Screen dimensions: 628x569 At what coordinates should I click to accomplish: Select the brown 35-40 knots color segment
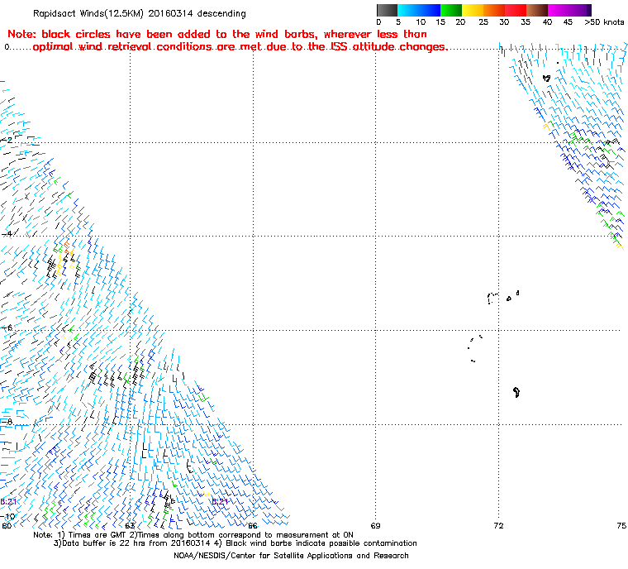(x=537, y=10)
